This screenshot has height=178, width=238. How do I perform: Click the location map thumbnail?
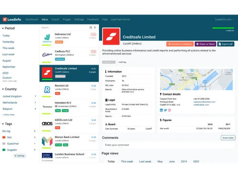point(196,79)
